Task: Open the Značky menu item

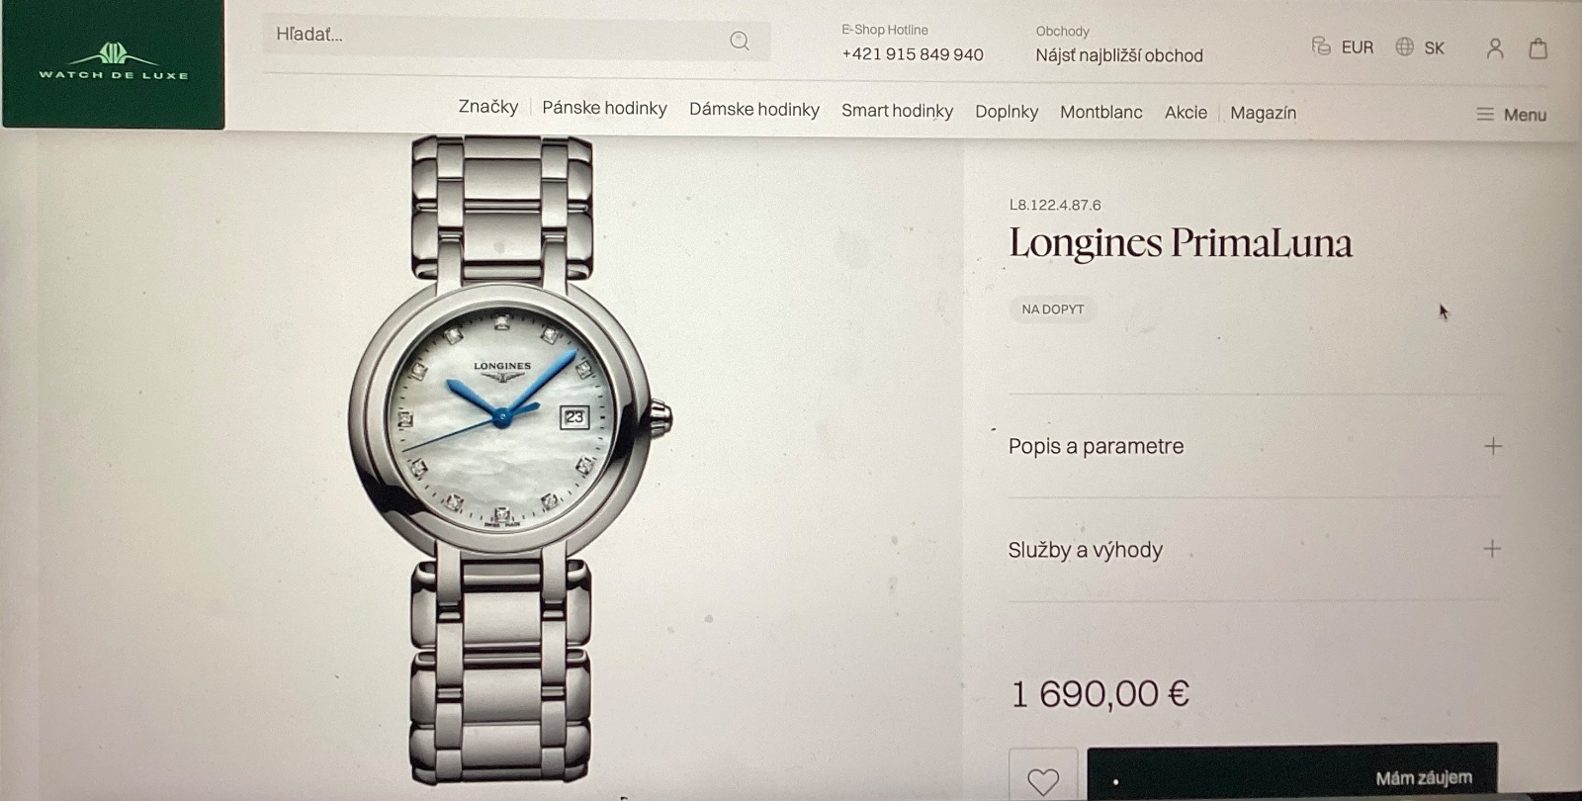Action: coord(487,106)
